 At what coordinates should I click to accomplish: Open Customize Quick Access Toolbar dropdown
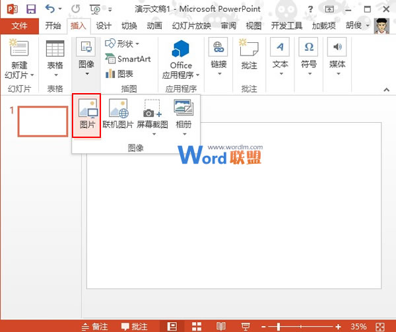coord(110,10)
